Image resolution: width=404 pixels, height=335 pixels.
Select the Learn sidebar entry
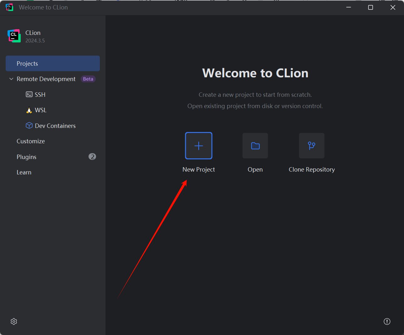click(x=24, y=172)
